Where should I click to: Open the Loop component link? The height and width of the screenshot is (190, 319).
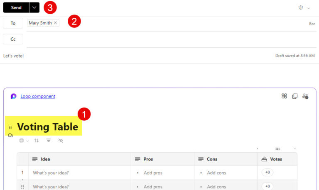(x=38, y=96)
